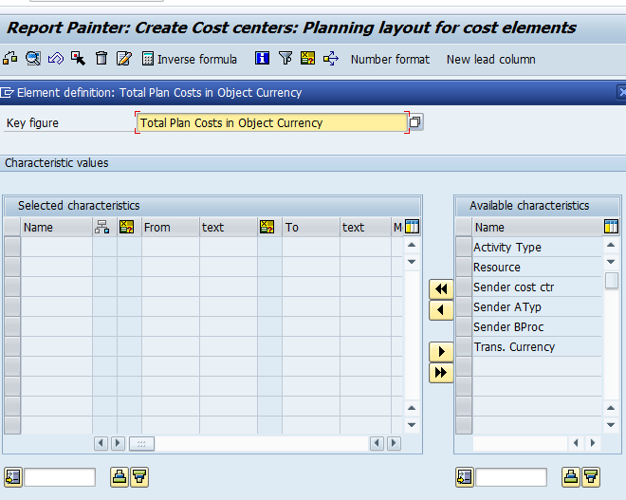Screen dimensions: 626x500
Task: Click the delete (trash can) toolbar icon
Action: 101,59
